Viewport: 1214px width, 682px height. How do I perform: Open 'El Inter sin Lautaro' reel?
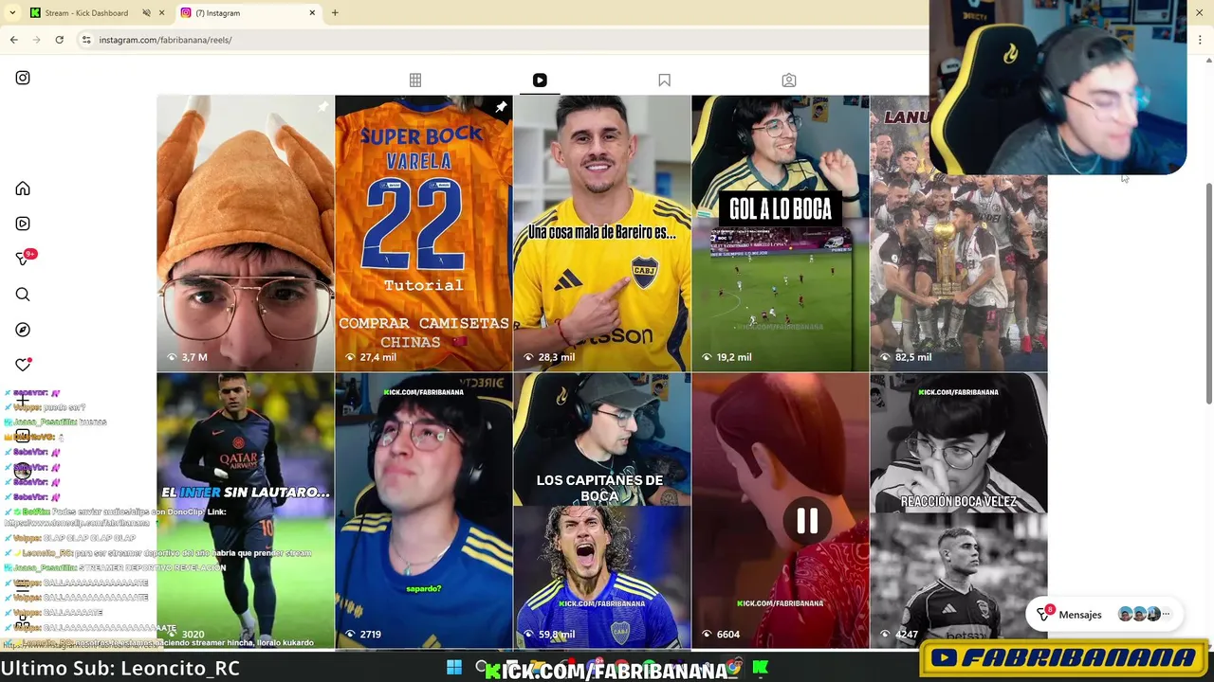246,511
